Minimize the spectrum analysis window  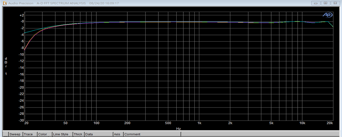pyautogui.click(x=316, y=3)
